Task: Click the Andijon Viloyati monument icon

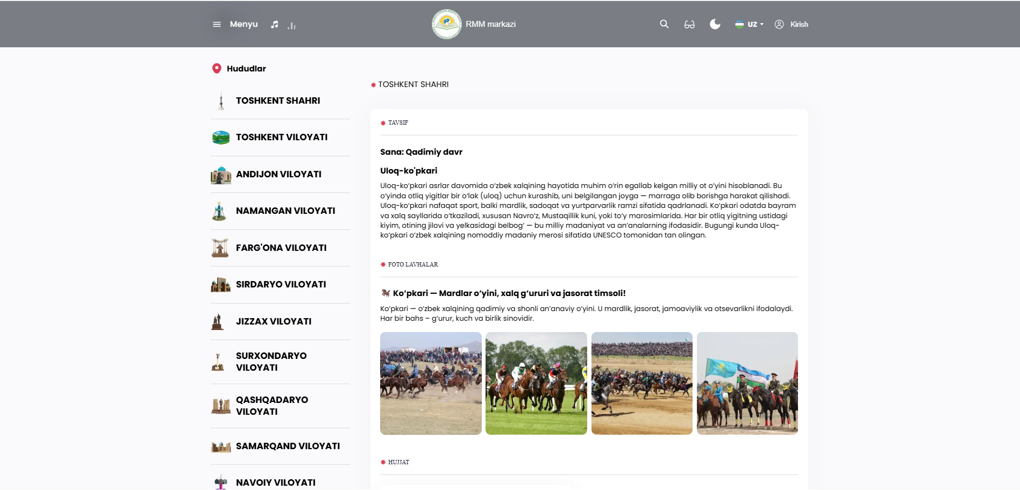Action: [220, 175]
